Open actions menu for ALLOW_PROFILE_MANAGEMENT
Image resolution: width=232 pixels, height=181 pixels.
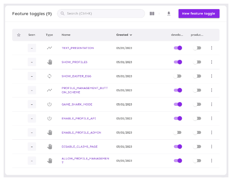coord(212,161)
